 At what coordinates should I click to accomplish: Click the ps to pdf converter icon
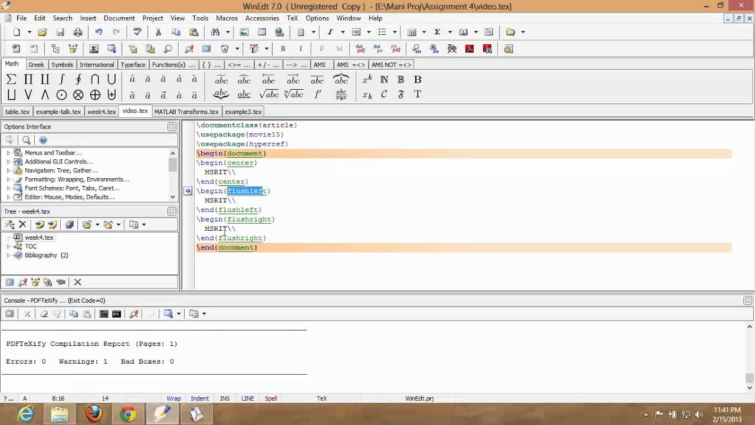(396, 49)
